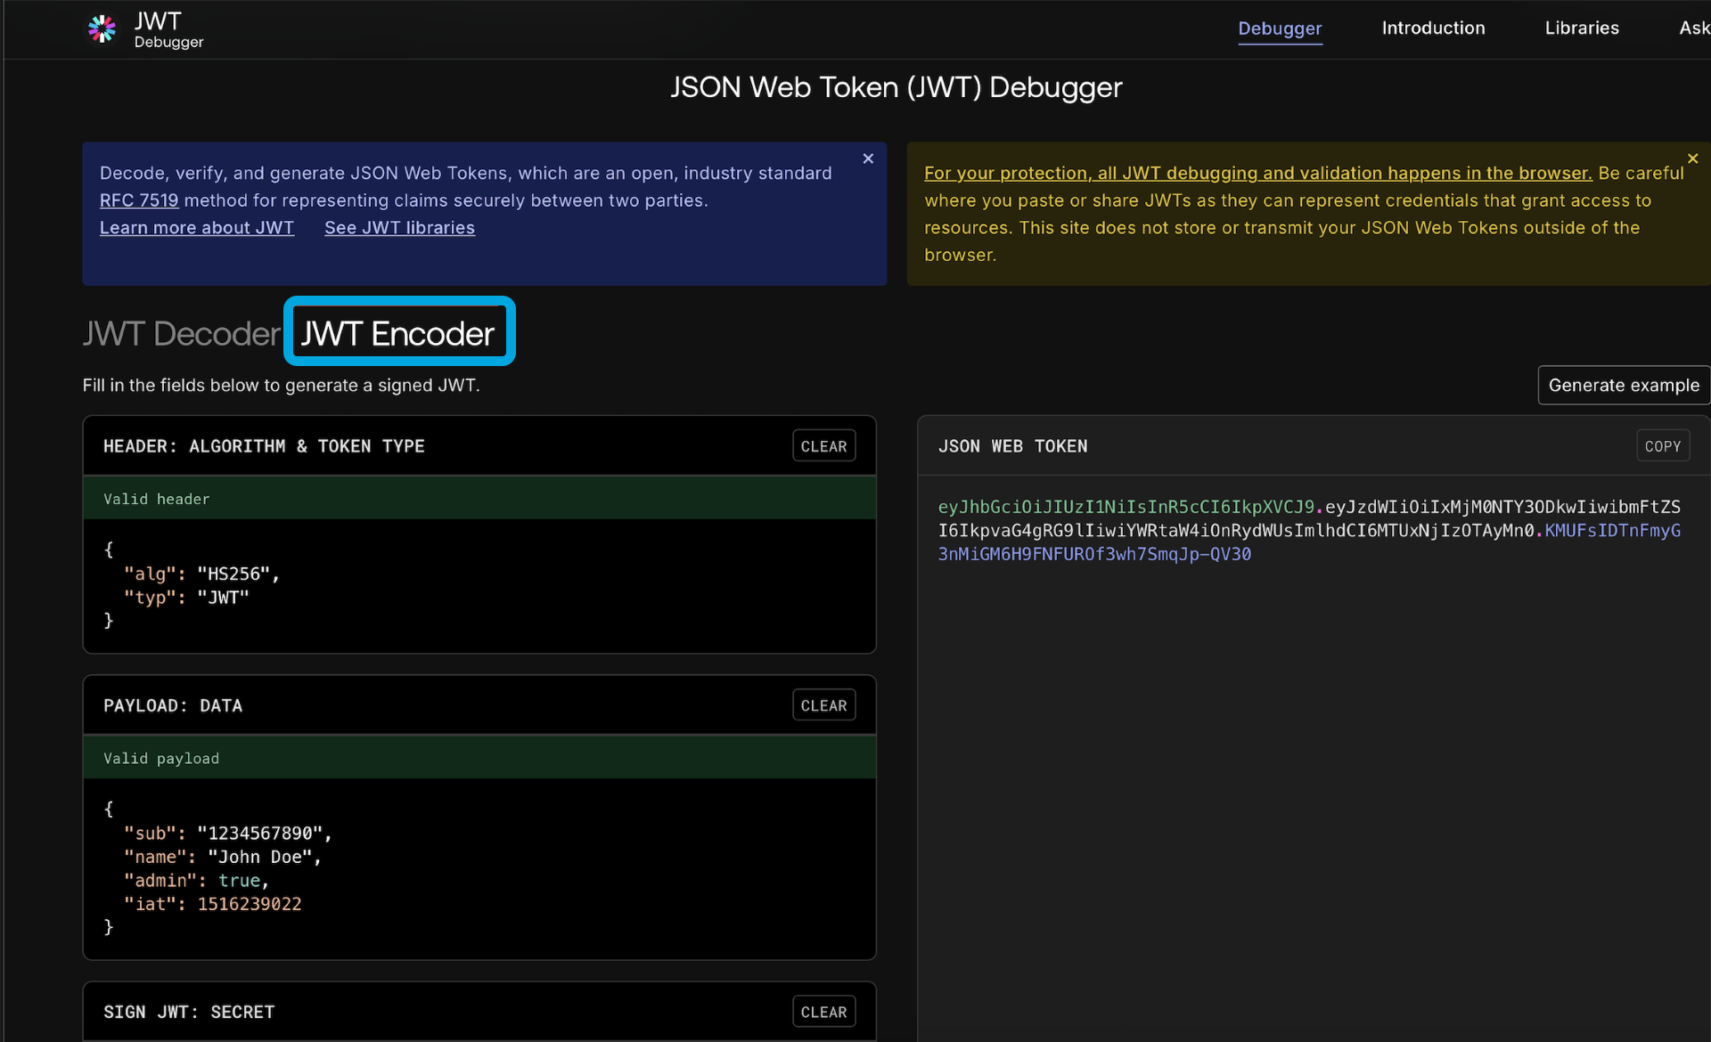Screen dimensions: 1711x1042
Task: Close the yellow protection warning banner
Action: [1692, 159]
